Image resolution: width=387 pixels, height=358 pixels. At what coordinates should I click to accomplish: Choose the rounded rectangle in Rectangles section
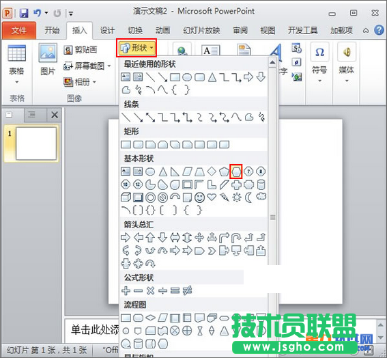pos(138,145)
